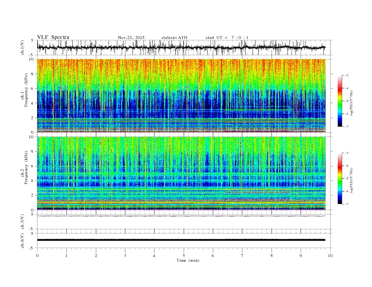Click the ch.2 spectrogram PSD color bar
Image resolution: width=372 pixels, height=287 pixels.
[x=340, y=178]
